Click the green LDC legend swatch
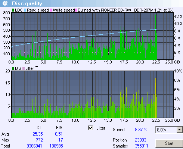Image resolution: width=183 pixels, height=149 pixels. click(13, 10)
